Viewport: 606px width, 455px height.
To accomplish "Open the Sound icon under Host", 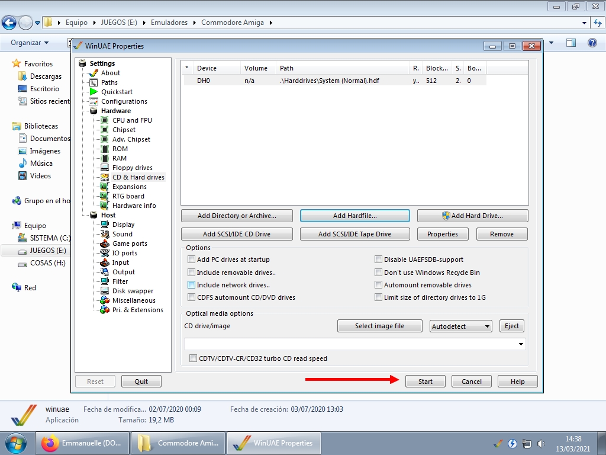I will pyautogui.click(x=105, y=233).
